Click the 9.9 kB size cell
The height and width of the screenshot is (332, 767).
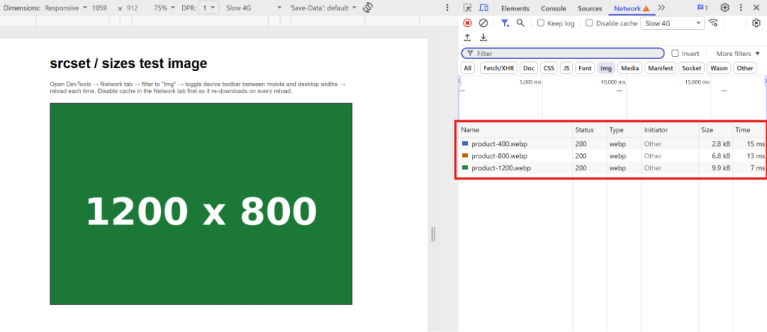[x=715, y=167]
